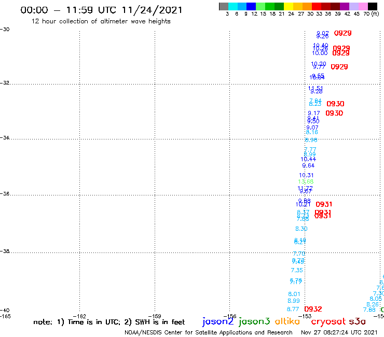Image resolution: width=384 pixels, height=337 pixels.
Task: Click the orange legend color swatch
Action: [x=307, y=6]
